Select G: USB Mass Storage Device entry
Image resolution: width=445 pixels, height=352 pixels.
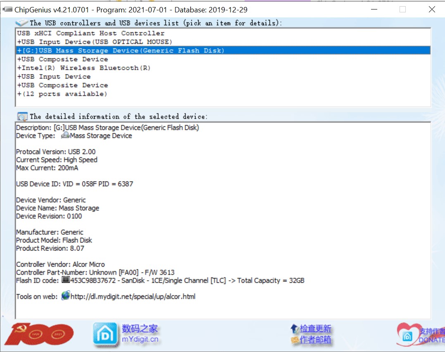pos(223,50)
